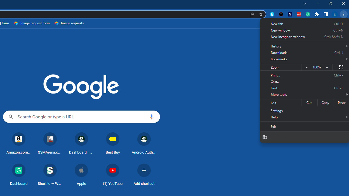
Task: Open the Extensions puzzle piece menu
Action: tap(317, 14)
